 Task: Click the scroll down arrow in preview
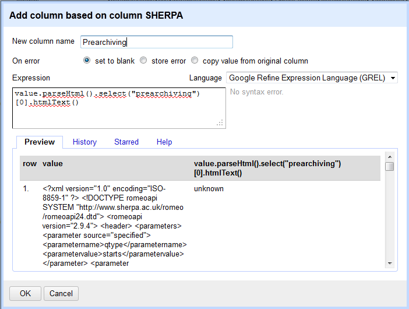pyautogui.click(x=390, y=264)
